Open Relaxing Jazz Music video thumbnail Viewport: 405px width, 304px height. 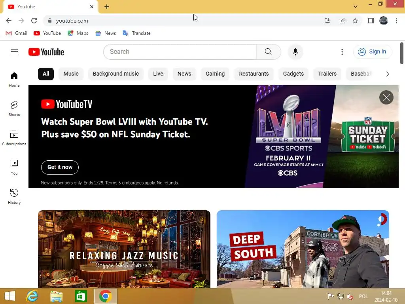coord(124,249)
